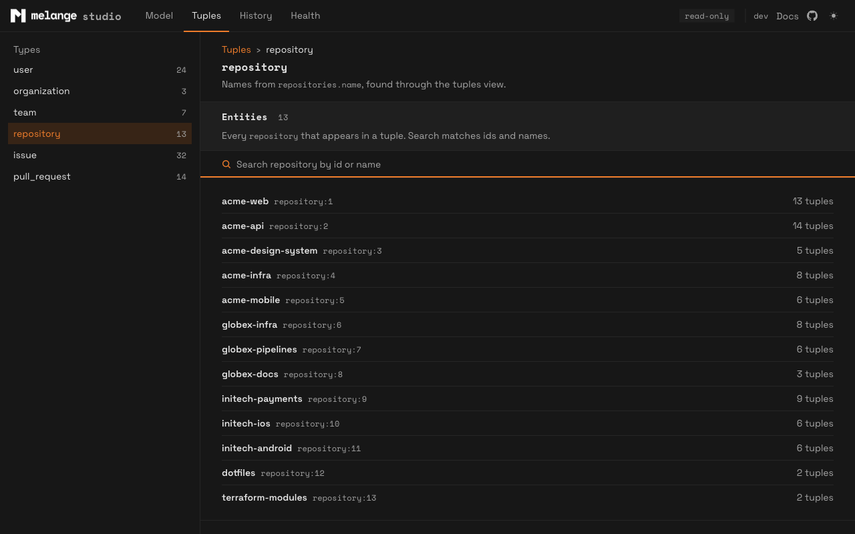
Task: Open the History tab
Action: (x=256, y=15)
